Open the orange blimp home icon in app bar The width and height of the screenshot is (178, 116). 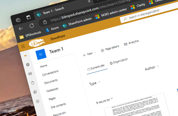tap(25, 56)
